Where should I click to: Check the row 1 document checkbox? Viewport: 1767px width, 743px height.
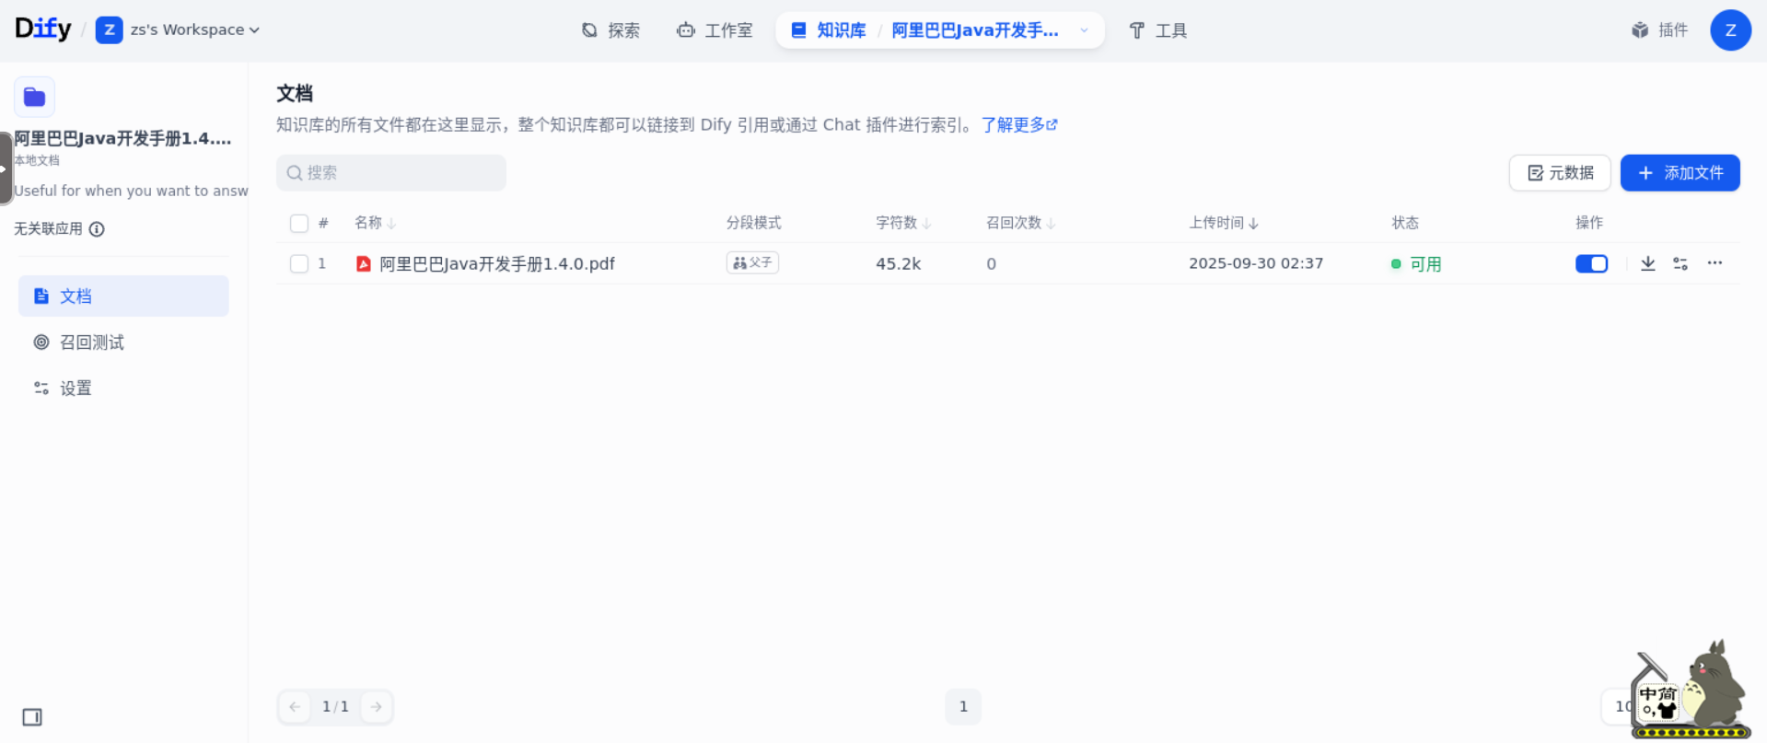(299, 264)
